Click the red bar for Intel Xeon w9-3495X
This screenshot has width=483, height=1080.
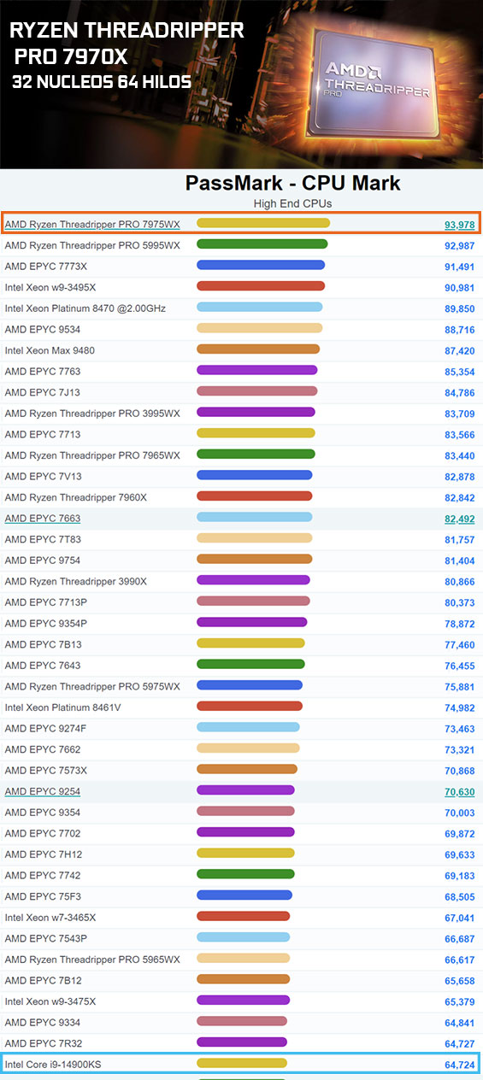click(261, 286)
